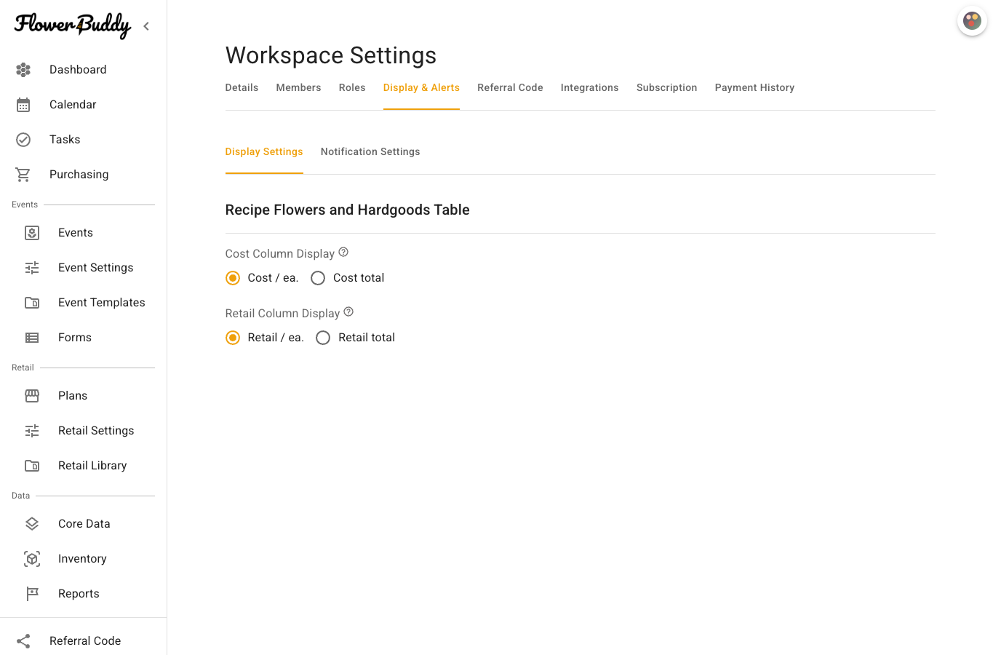
Task: Click the Calendar sidebar icon
Action: pyautogui.click(x=23, y=105)
